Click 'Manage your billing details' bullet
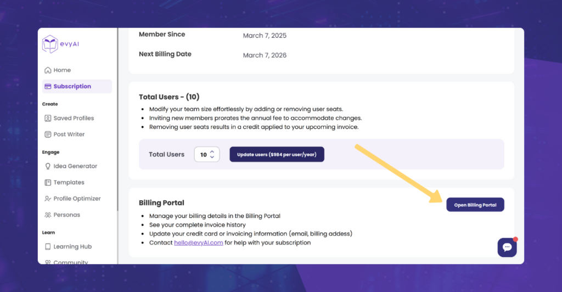Image resolution: width=562 pixels, height=292 pixels. coord(215,216)
